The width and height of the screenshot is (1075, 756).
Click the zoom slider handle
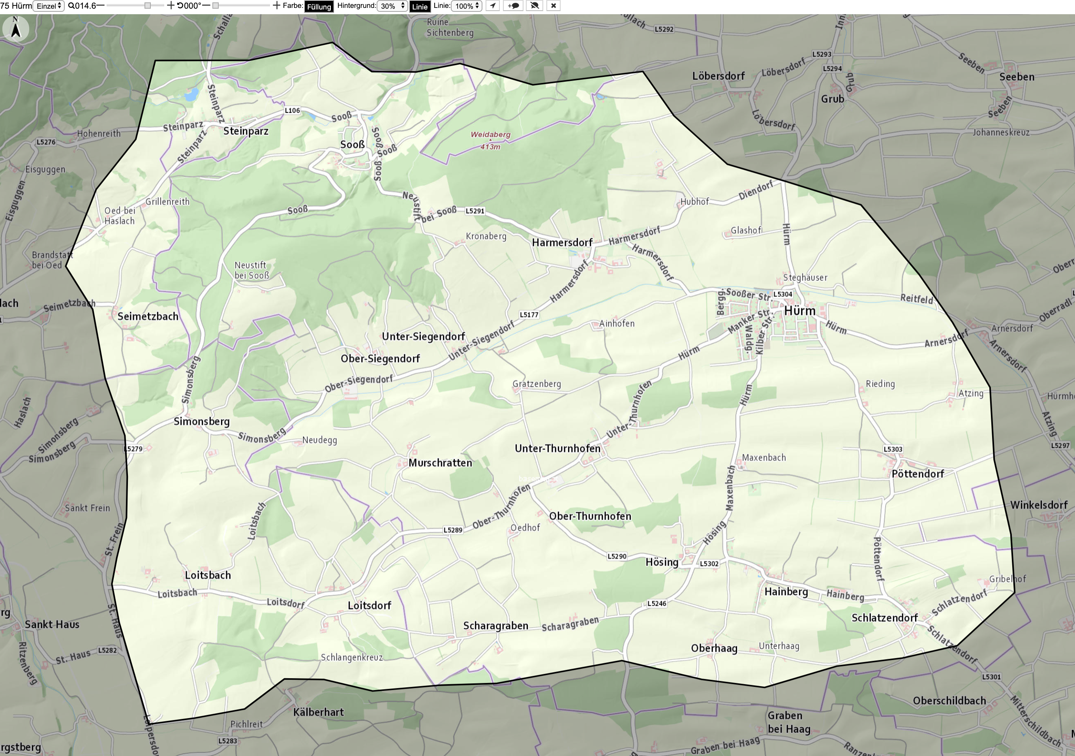(x=148, y=6)
